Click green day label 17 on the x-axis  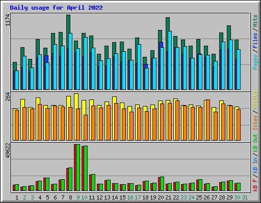pos(138,197)
